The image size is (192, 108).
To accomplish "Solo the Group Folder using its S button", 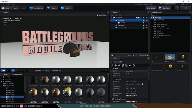I will (x=146, y=18).
